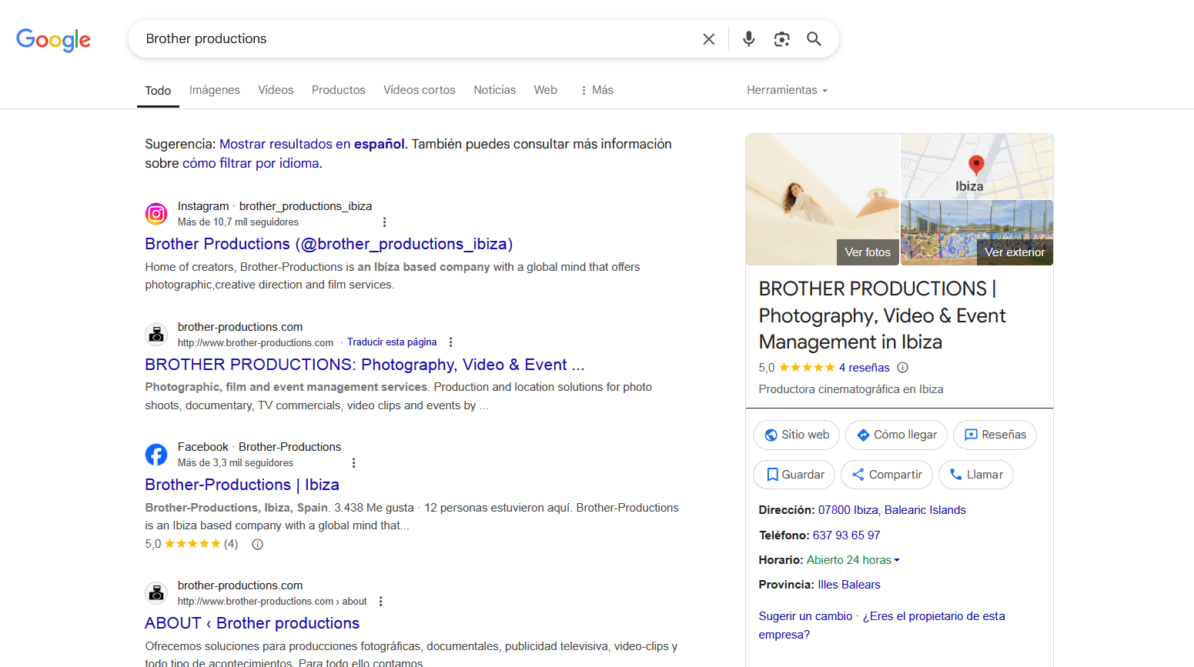Click the Google logo

click(x=53, y=39)
